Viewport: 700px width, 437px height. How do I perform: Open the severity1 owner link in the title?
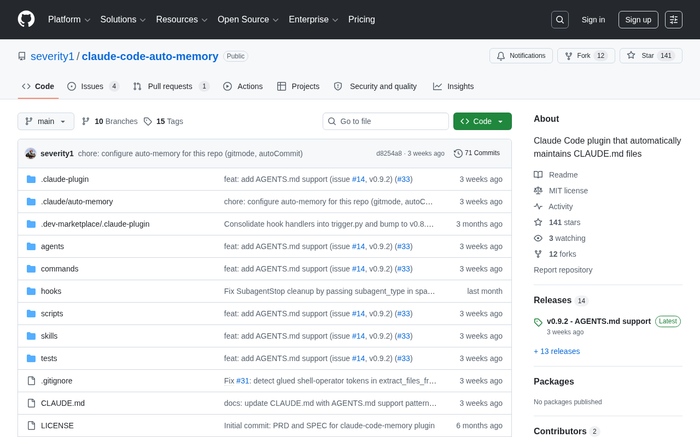pos(52,56)
